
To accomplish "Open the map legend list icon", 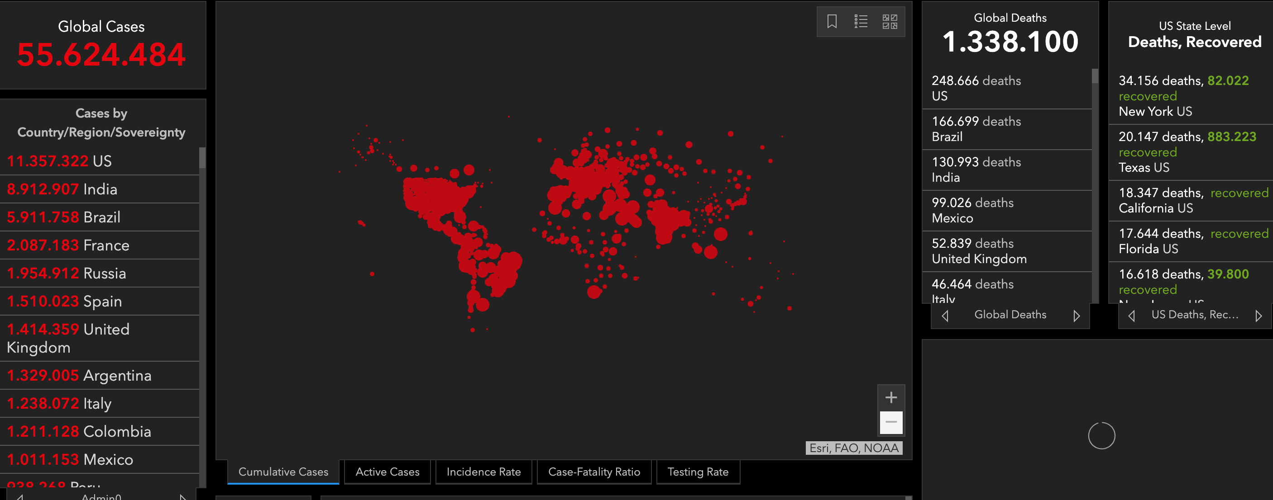I will click(x=861, y=21).
